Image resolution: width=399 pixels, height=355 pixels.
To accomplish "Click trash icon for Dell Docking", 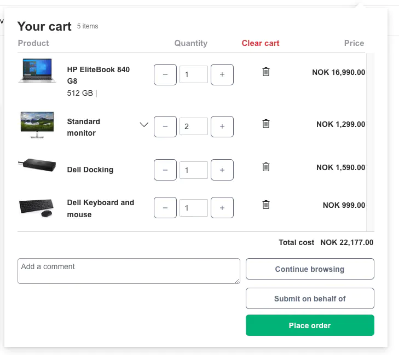I will pos(266,167).
